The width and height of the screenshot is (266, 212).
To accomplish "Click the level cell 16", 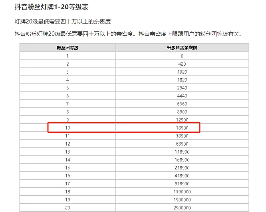I will click(67, 176).
